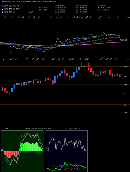Click the 'Day C: 960.50' close value
Screen dimensions: 130x172
60,12
